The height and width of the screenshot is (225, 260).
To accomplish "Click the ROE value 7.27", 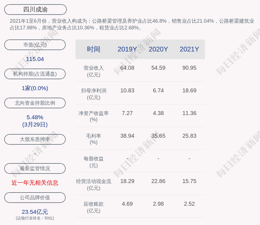I will click(x=127, y=113).
